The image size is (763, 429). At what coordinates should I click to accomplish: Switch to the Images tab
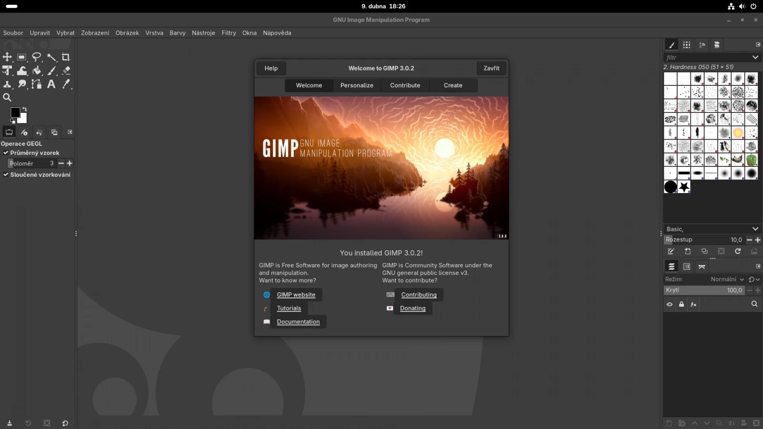[54, 132]
